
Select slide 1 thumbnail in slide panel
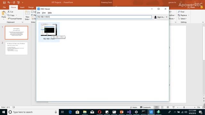click(x=16, y=33)
